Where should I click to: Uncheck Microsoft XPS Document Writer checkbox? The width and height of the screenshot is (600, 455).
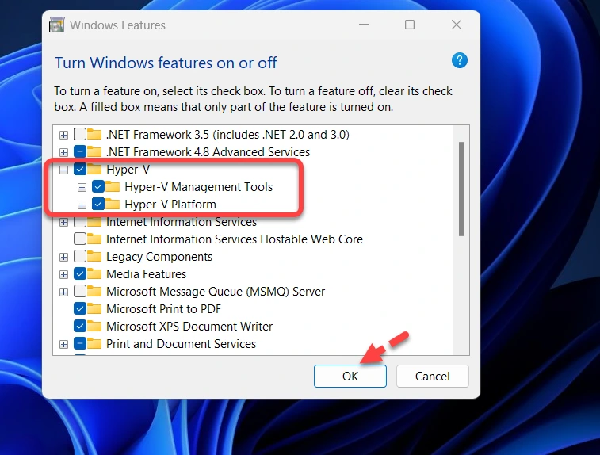tap(79, 326)
